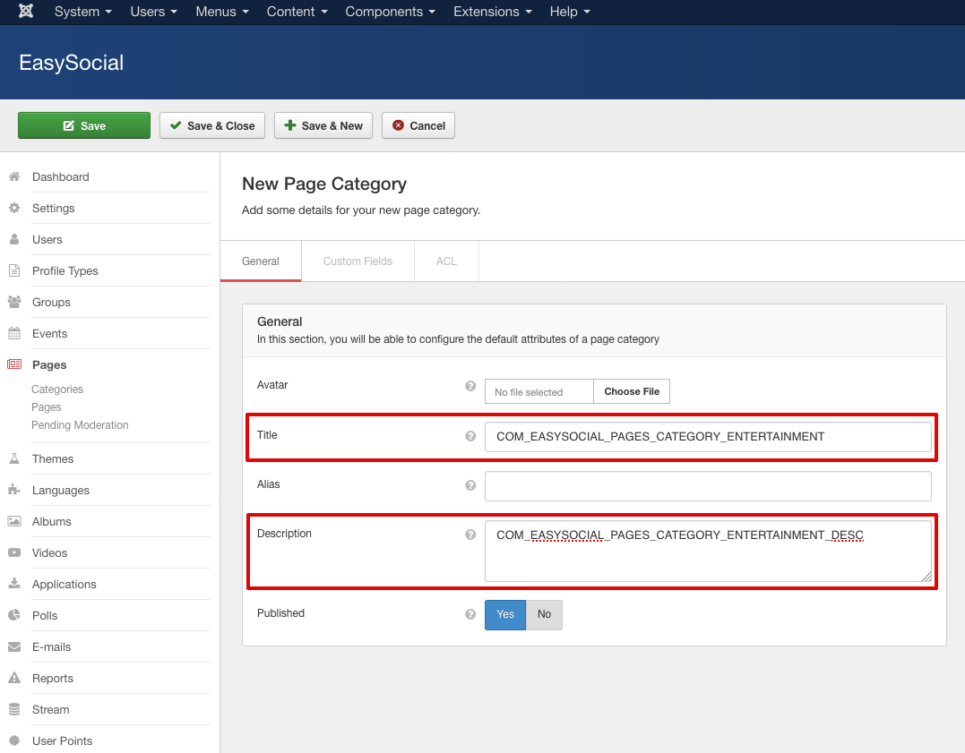965x753 pixels.
Task: Open Events in the sidebar
Action: point(49,333)
